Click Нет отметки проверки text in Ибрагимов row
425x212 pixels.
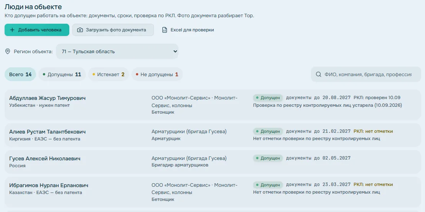(x=317, y=192)
